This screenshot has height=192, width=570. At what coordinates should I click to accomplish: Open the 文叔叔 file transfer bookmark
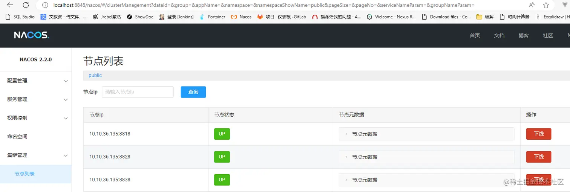point(63,17)
